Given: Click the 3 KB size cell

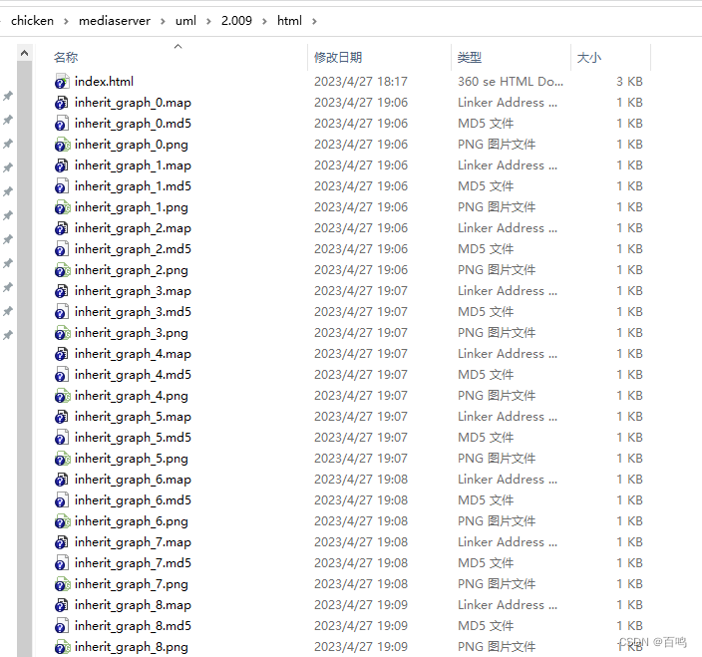Looking at the screenshot, I should tap(629, 82).
